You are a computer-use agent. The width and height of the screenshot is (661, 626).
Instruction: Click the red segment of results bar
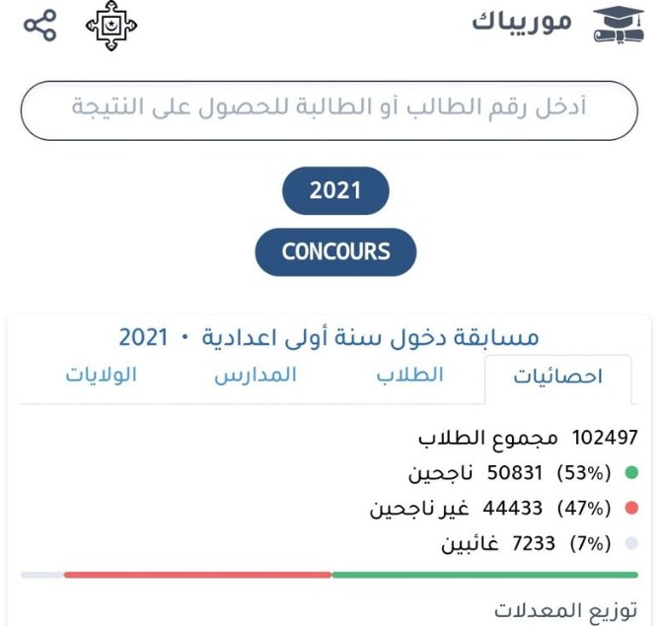click(x=197, y=575)
